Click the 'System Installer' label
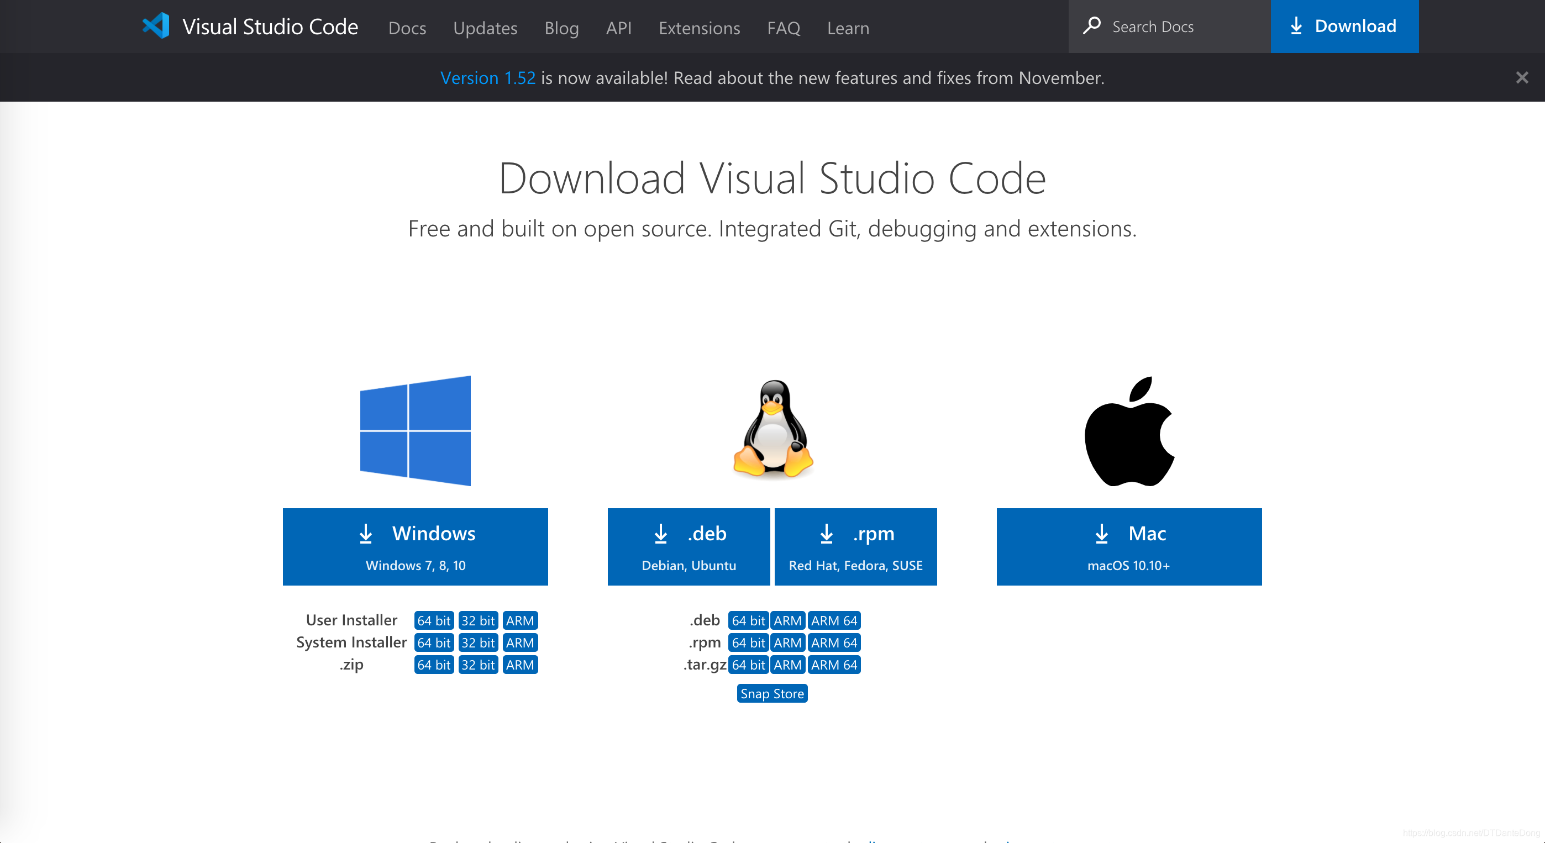 (x=351, y=642)
